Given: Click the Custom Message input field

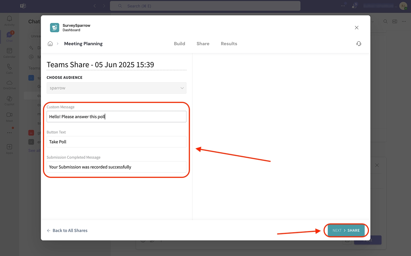Looking at the screenshot, I should [116, 117].
